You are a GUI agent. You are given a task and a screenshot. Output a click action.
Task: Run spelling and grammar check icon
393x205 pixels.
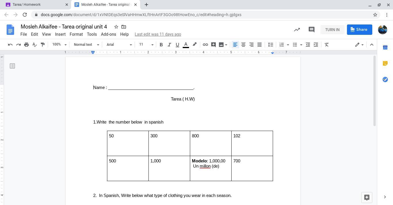35,45
